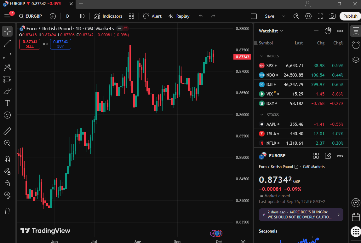Remove drawings with the trash icon
Image resolution: width=361 pixels, height=243 pixels.
click(x=7, y=211)
